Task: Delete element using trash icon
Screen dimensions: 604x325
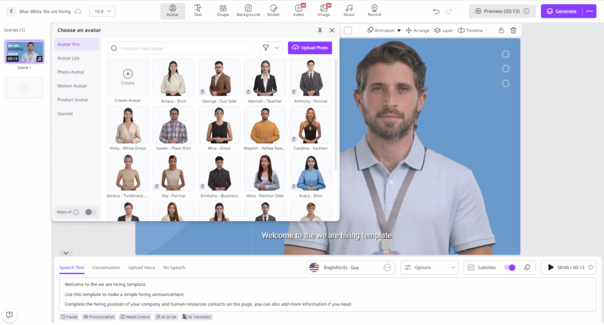Action: coord(513,30)
